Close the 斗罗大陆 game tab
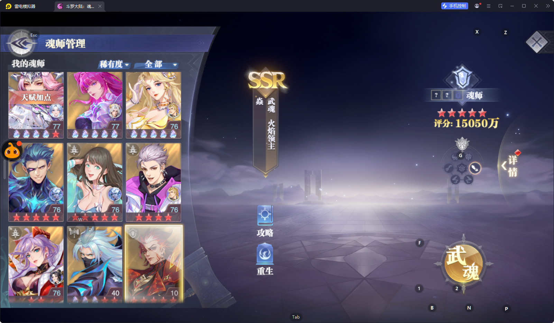Viewport: 554px width, 323px height. click(100, 6)
